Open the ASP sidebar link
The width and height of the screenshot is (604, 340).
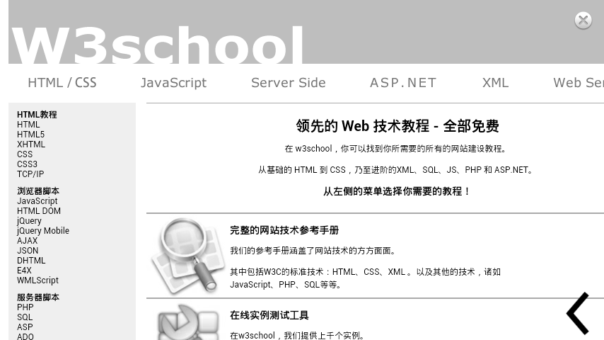pos(25,327)
